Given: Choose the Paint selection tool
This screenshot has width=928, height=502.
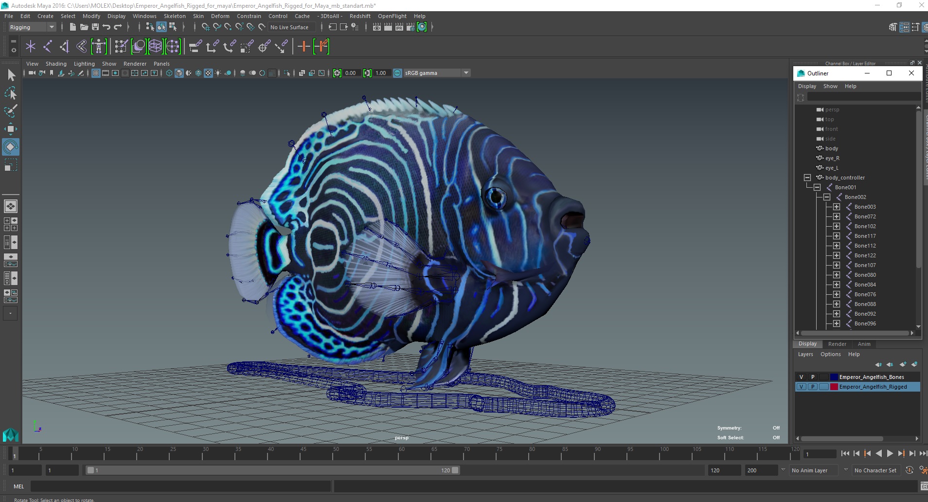Looking at the screenshot, I should 11,111.
